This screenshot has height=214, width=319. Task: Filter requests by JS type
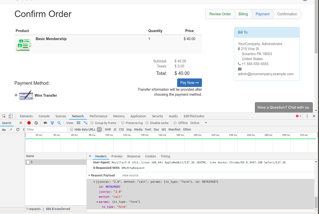click(x=115, y=129)
